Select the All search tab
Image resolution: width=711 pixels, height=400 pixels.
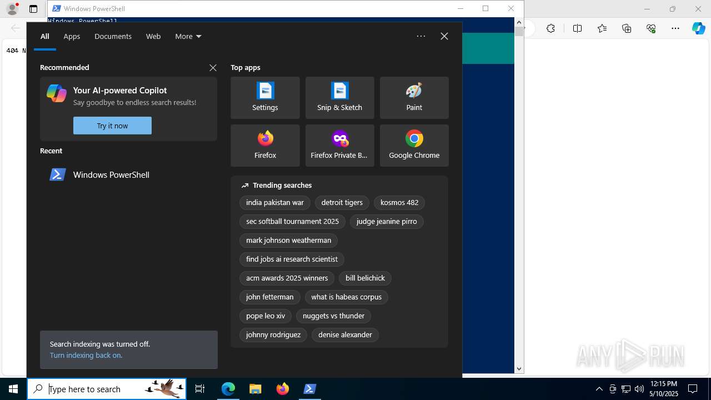coord(45,36)
